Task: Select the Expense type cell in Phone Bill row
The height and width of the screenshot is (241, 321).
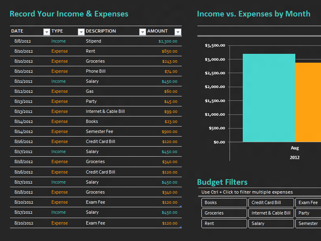Action: (59, 71)
